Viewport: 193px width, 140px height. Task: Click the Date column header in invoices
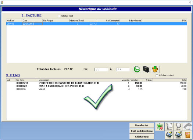pos(32,21)
